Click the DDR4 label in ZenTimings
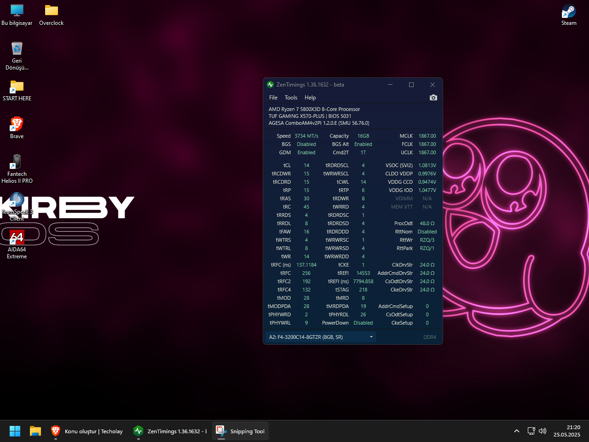 (429, 337)
